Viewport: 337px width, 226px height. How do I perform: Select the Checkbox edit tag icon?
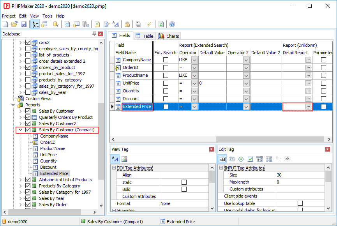(x=250, y=159)
